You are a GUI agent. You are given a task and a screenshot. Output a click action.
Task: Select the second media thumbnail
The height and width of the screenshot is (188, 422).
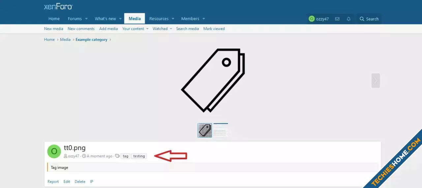click(221, 130)
